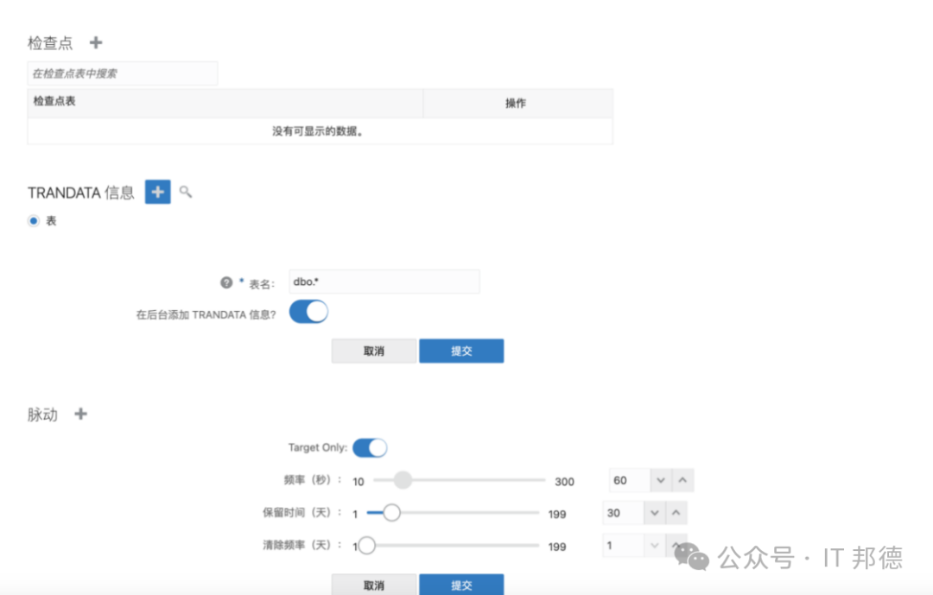Click the checkpoint table search field

point(123,73)
